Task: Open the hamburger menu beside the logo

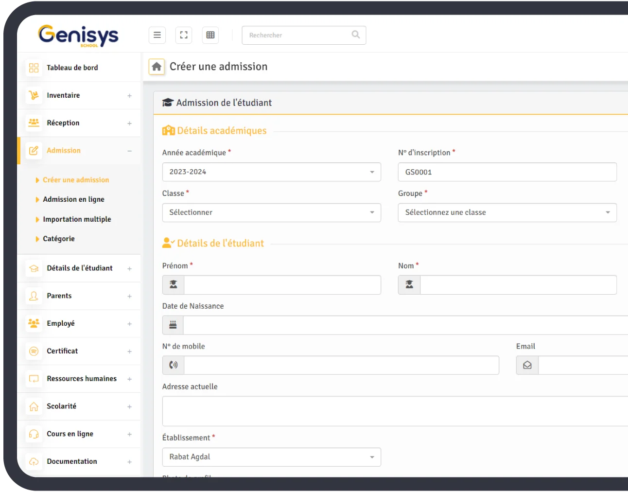Action: [x=157, y=35]
